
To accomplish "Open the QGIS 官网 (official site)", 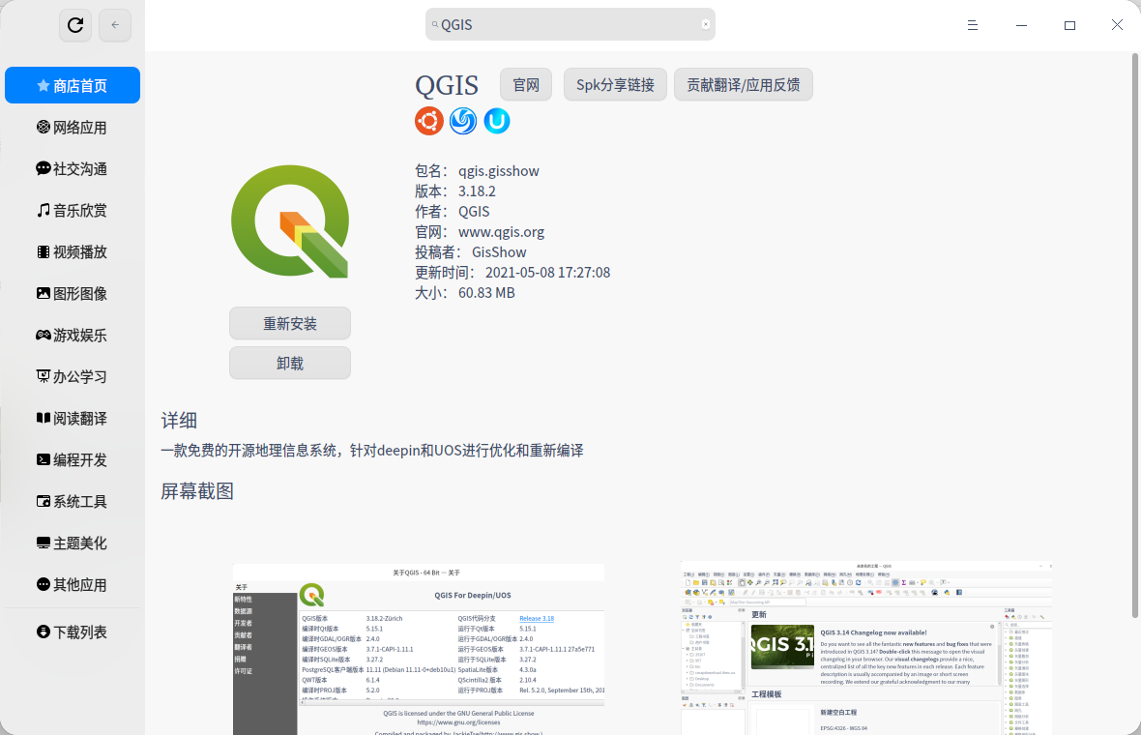I will coord(525,84).
